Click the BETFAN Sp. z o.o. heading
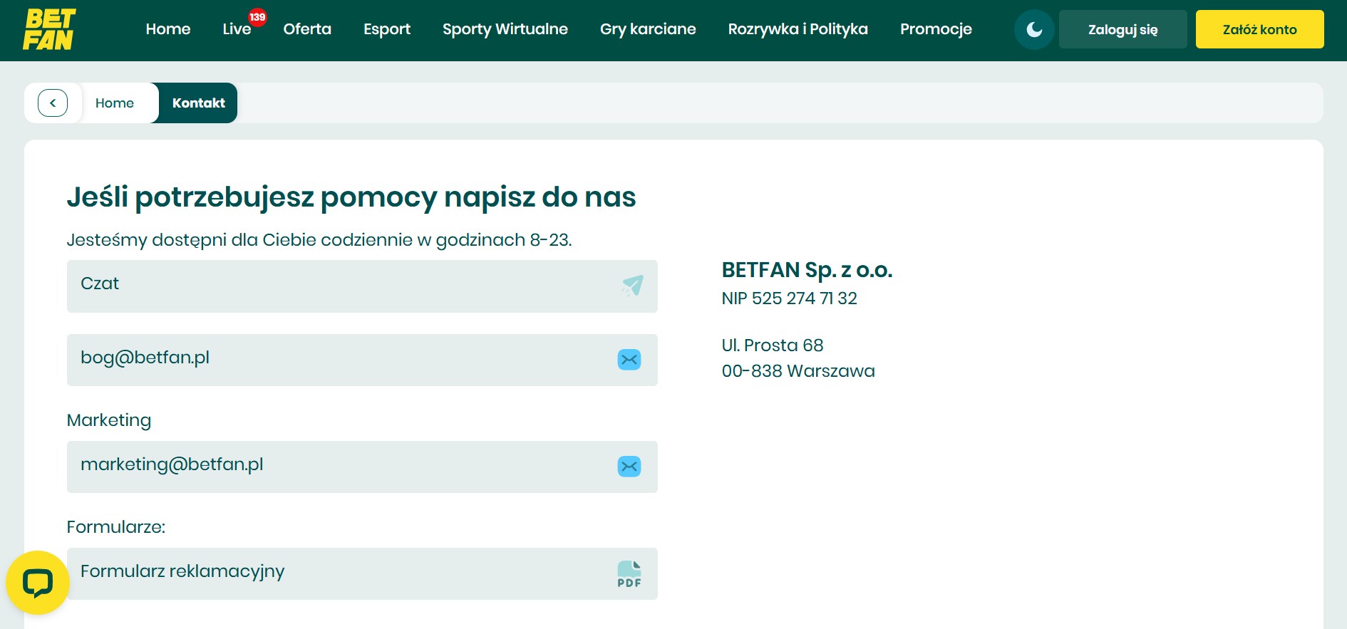This screenshot has width=1347, height=629. tap(807, 270)
